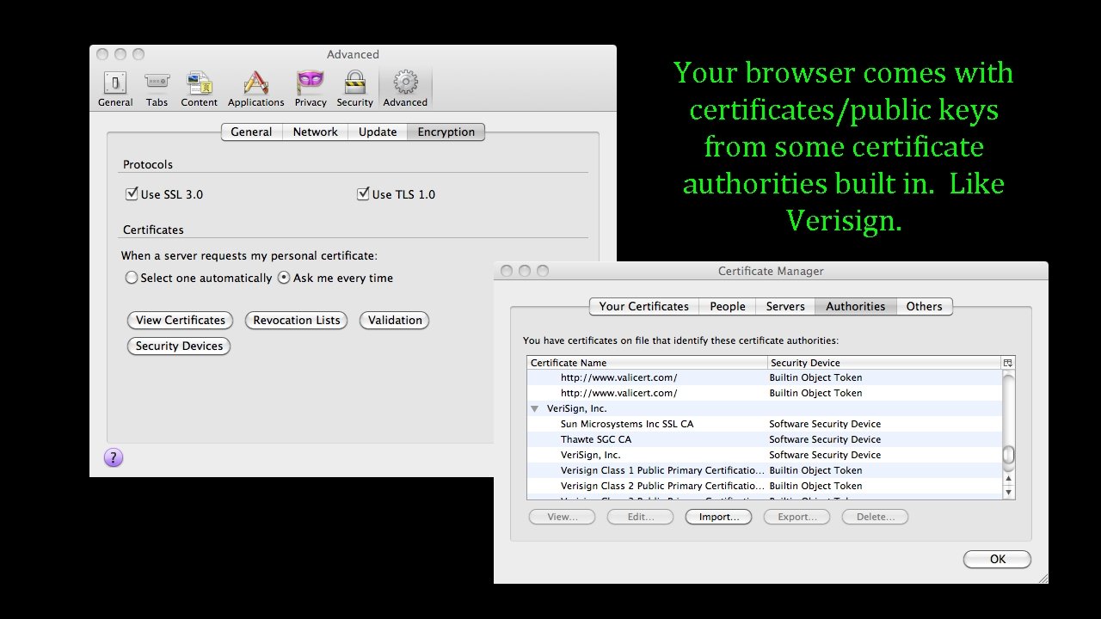Select the Security lock icon
Image resolution: width=1101 pixels, height=619 pixels.
click(x=354, y=86)
